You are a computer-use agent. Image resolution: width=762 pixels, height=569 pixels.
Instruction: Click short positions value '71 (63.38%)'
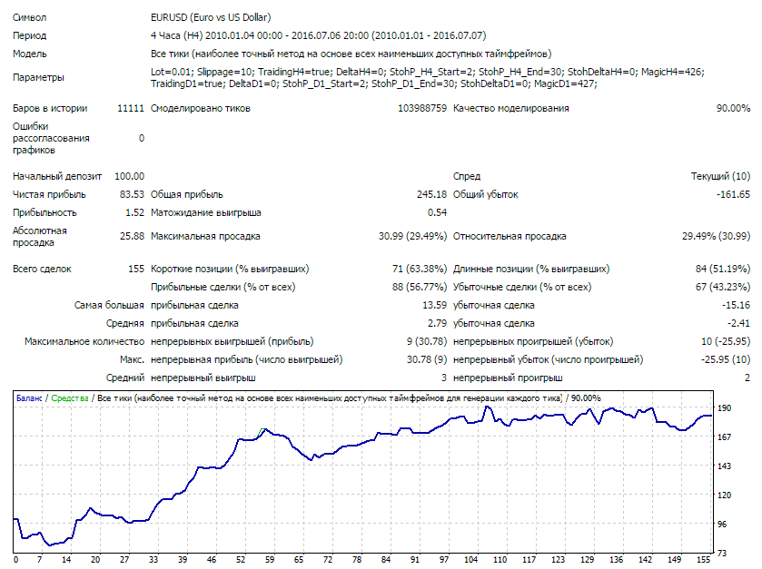pos(419,269)
